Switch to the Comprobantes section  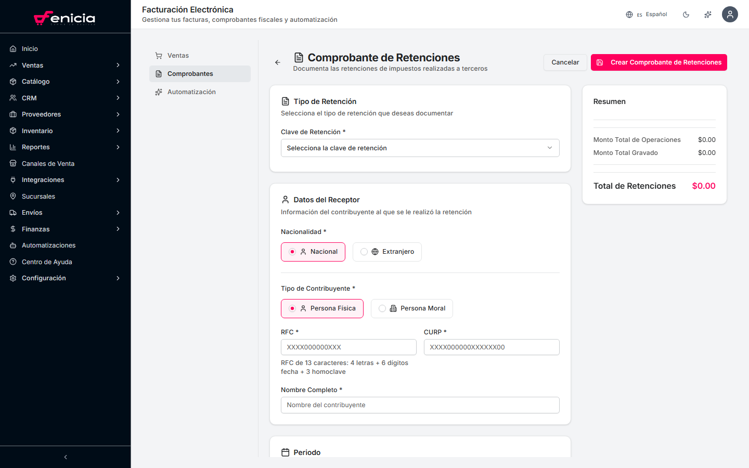200,73
